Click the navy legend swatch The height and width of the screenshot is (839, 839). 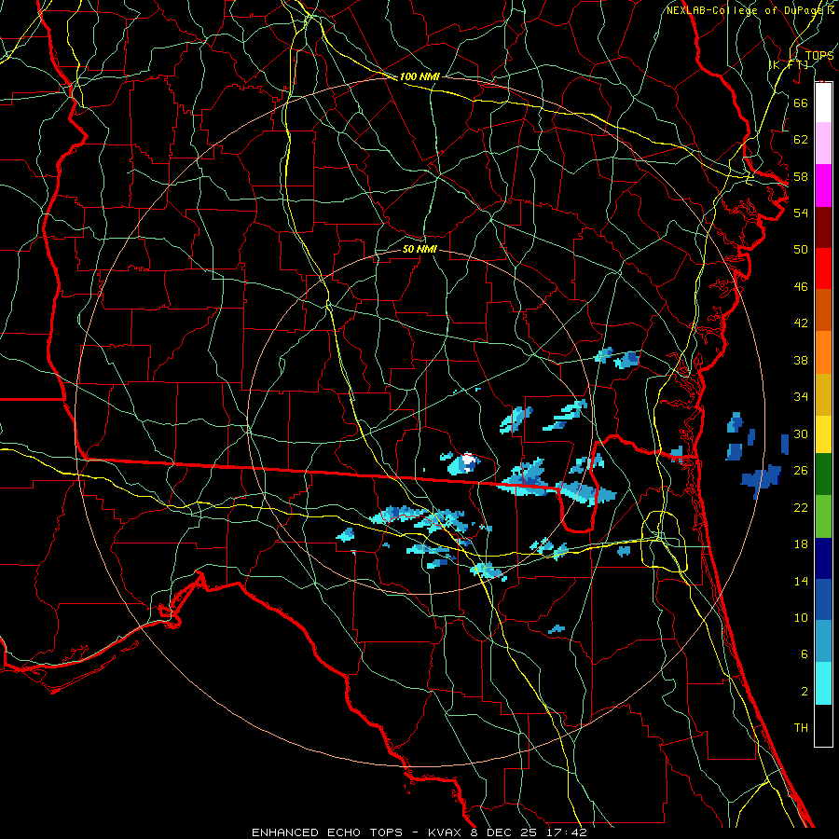pyautogui.click(x=823, y=558)
